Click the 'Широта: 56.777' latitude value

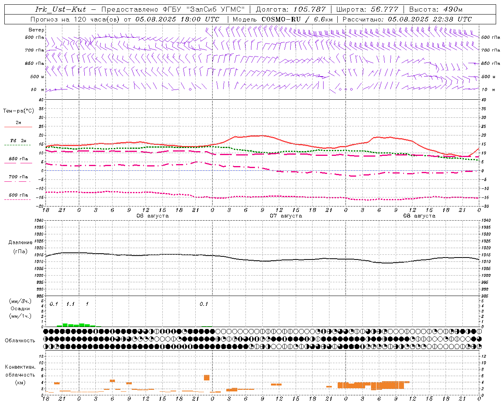point(367,9)
